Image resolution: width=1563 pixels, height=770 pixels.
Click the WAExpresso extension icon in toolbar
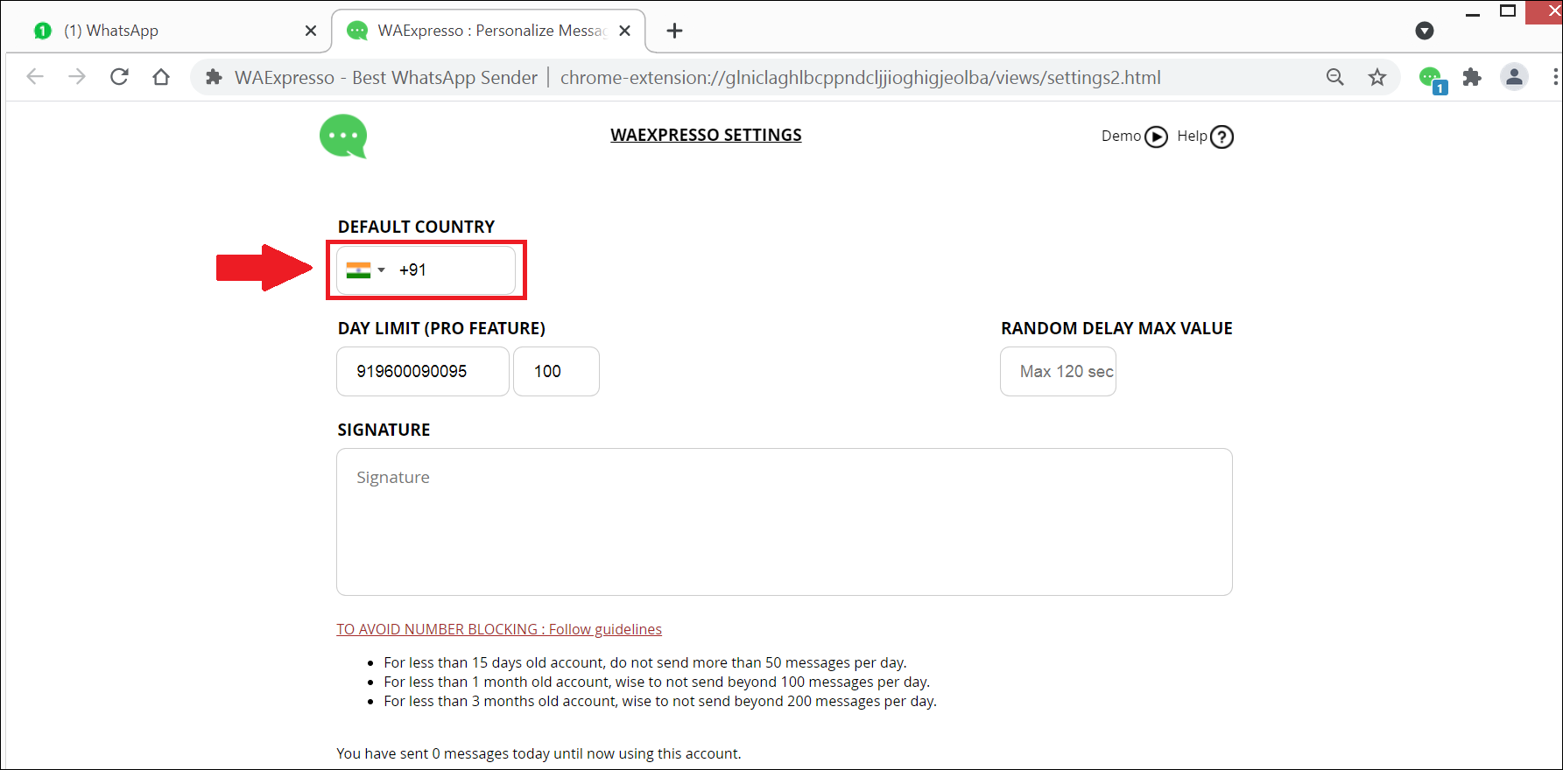coord(1431,78)
